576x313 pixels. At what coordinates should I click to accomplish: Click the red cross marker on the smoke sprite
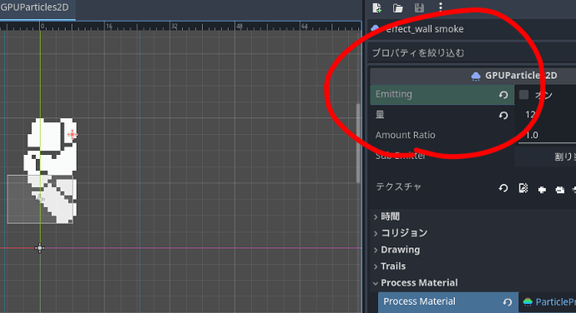click(72, 135)
